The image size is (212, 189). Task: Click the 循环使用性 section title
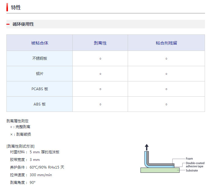click(x=23, y=24)
